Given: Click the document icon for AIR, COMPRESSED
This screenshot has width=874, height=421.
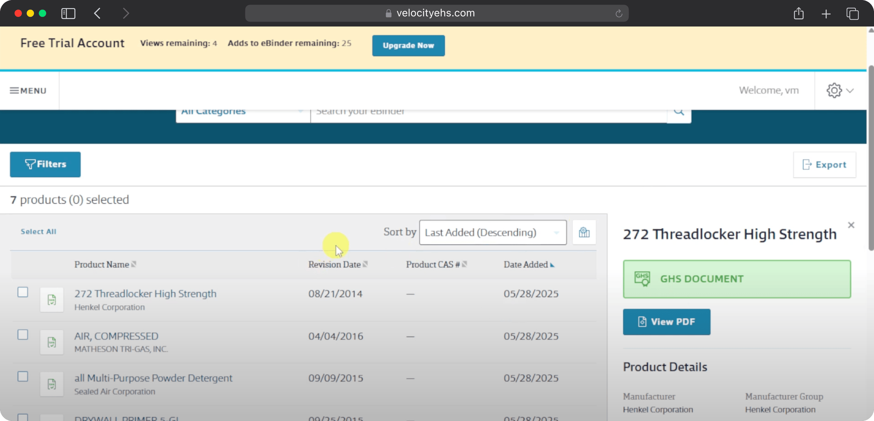Looking at the screenshot, I should point(52,342).
